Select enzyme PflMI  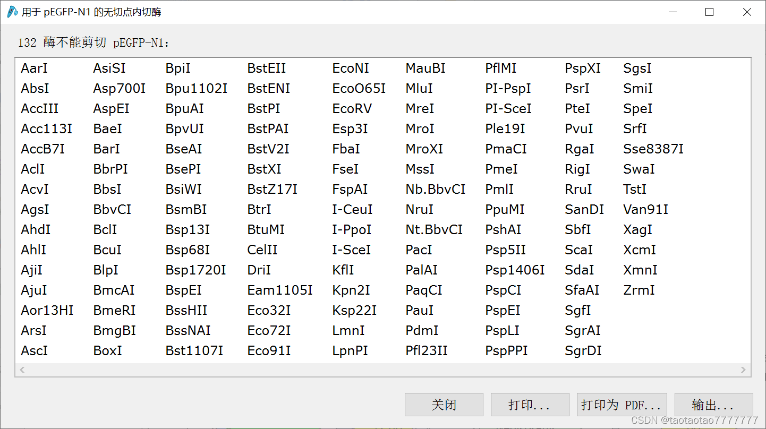click(500, 68)
